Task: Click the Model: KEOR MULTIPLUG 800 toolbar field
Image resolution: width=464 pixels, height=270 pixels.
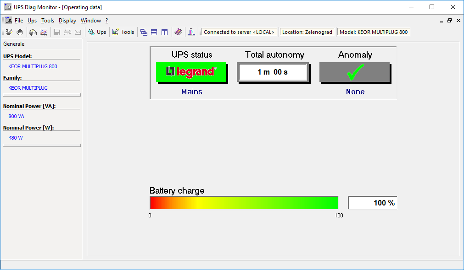Action: tap(374, 32)
